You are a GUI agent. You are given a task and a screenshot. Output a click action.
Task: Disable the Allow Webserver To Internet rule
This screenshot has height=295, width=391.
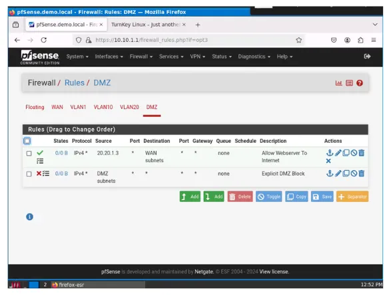(354, 153)
